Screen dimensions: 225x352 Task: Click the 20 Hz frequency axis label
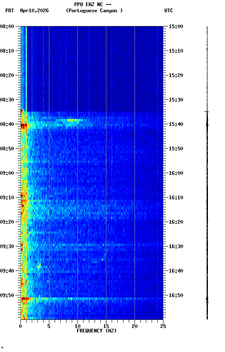135,326
